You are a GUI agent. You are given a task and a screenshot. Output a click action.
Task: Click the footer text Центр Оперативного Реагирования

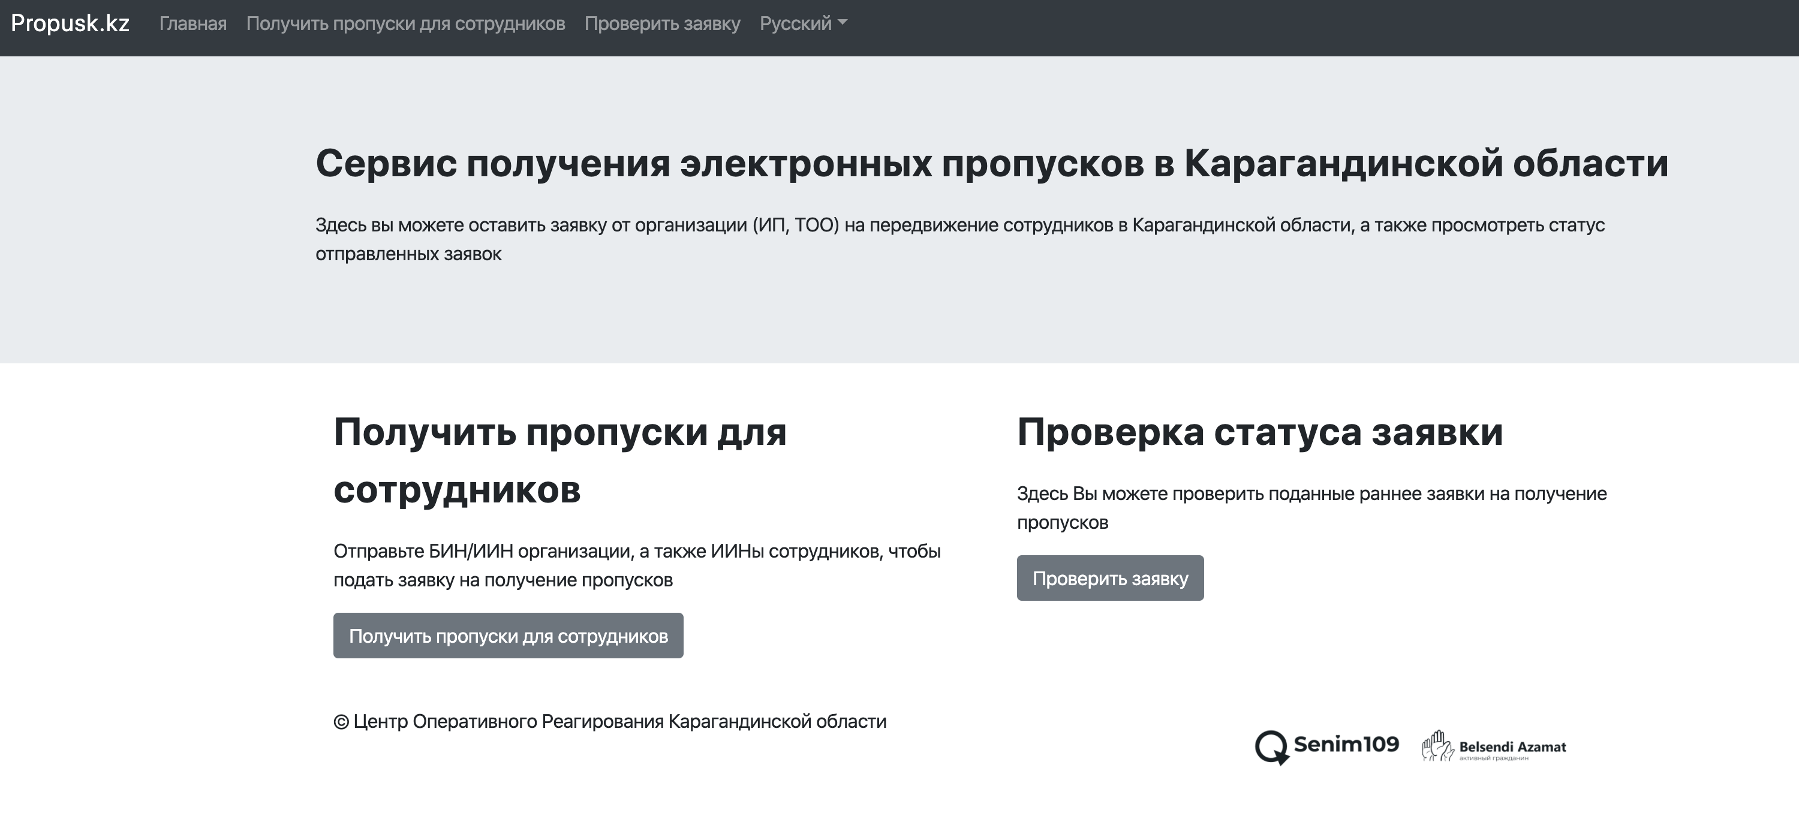[610, 721]
